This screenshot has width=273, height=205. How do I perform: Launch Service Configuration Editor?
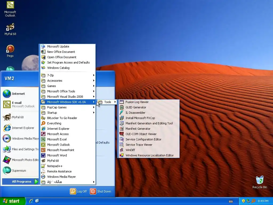[149, 139]
